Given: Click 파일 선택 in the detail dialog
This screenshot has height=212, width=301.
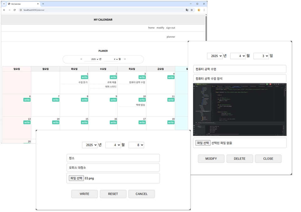Looking at the screenshot, I should click(203, 143).
